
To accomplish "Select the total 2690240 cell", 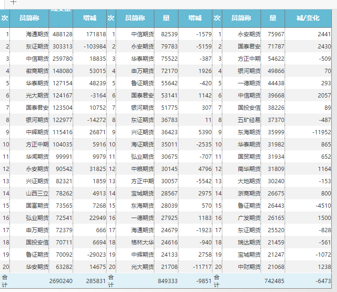I will (x=61, y=281).
